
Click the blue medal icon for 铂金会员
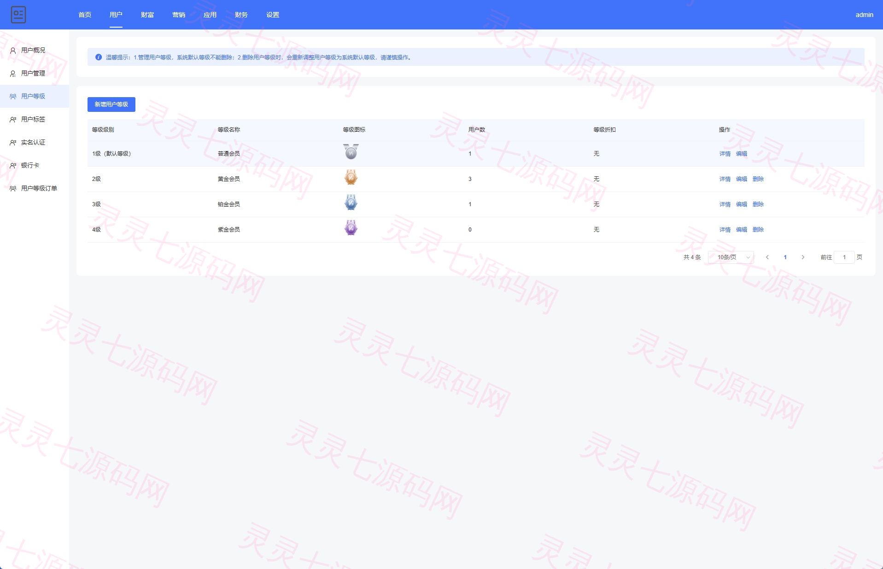(351, 203)
